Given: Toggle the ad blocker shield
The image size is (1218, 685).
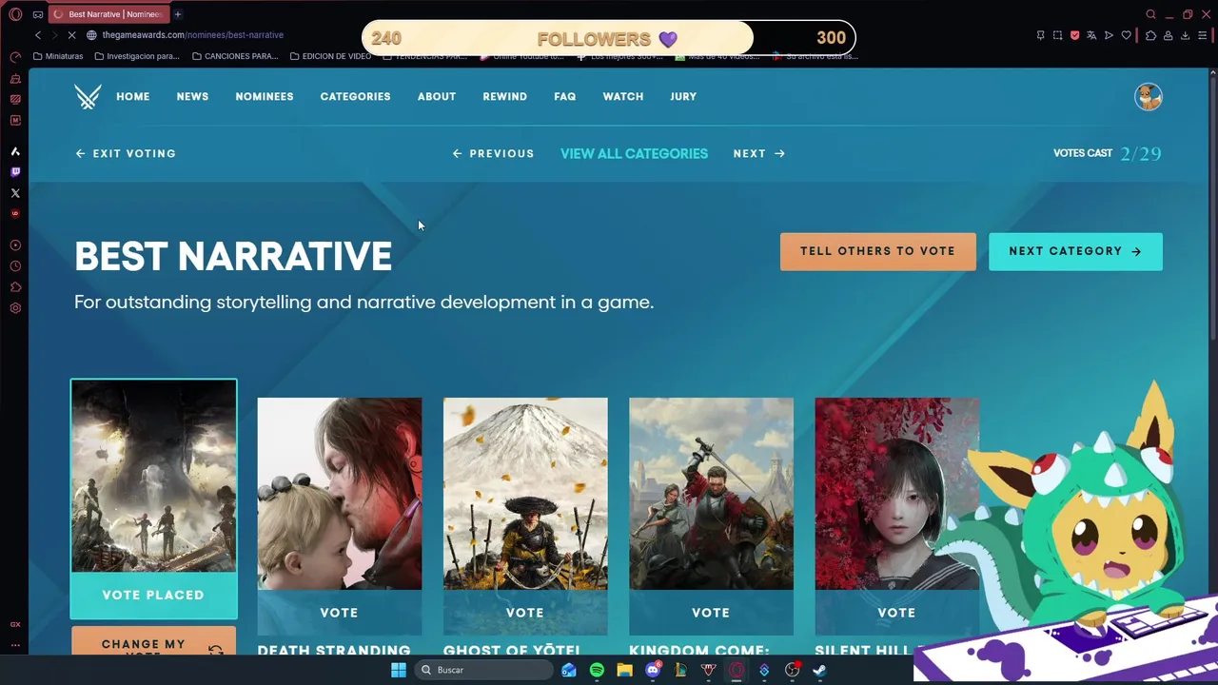Looking at the screenshot, I should coord(1074,35).
